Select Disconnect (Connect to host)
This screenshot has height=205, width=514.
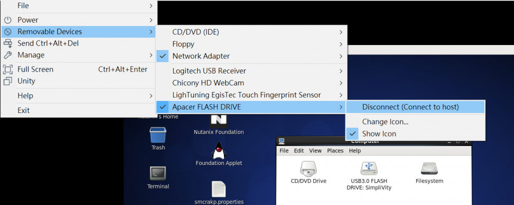tap(415, 106)
